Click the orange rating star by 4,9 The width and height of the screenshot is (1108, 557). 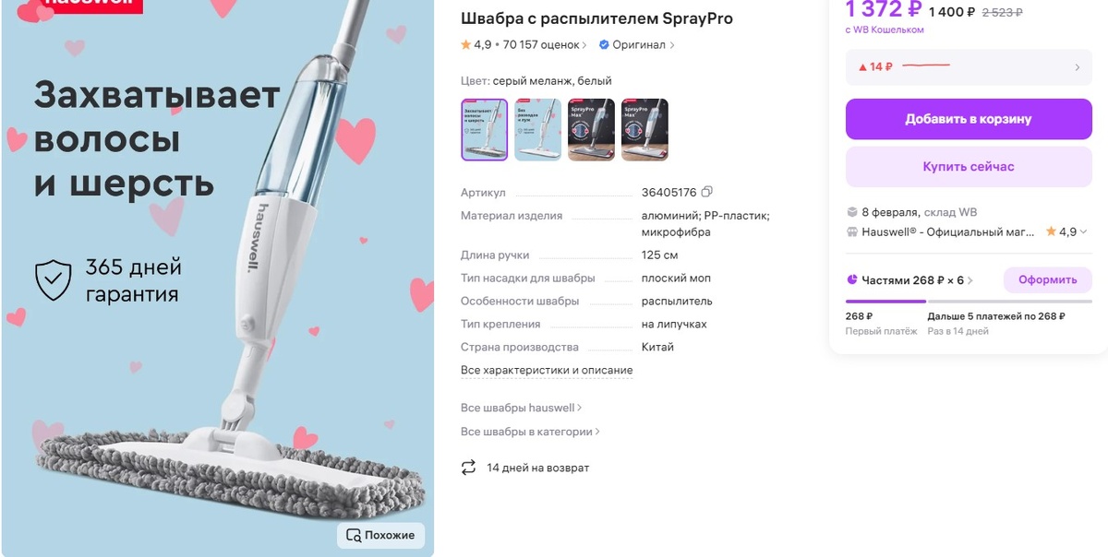466,44
